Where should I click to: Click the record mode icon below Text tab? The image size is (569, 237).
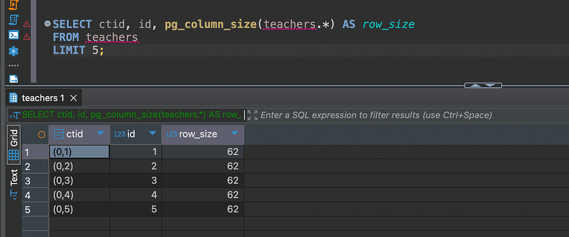click(x=14, y=194)
